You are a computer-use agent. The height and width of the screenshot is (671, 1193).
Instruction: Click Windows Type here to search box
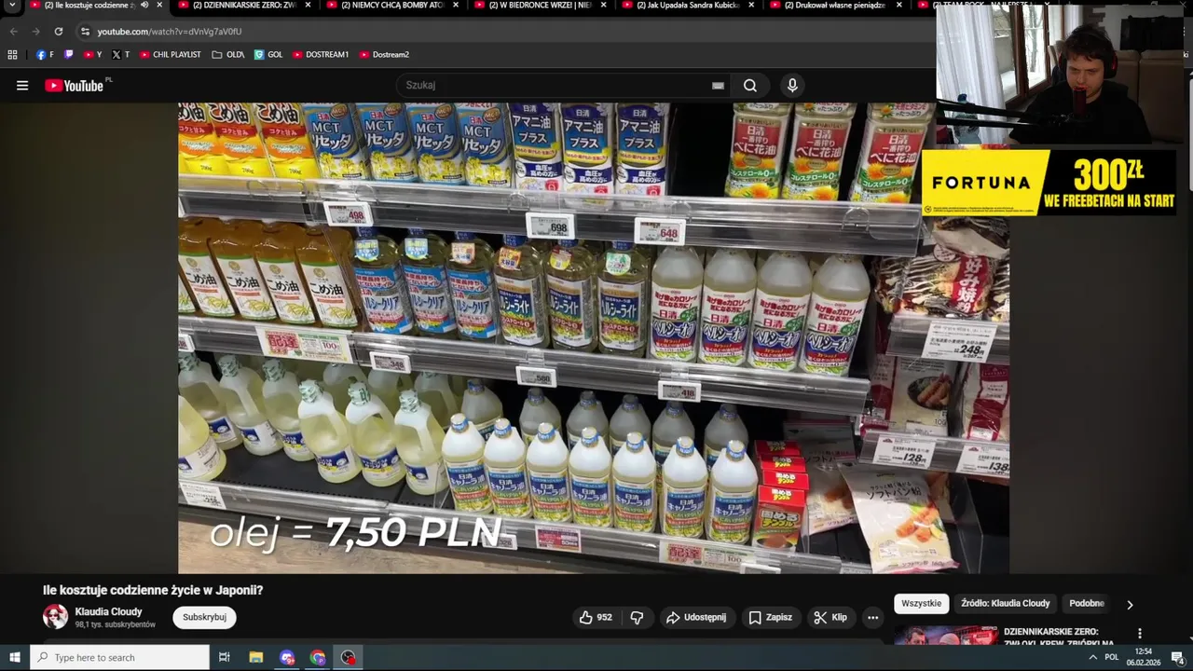click(119, 658)
